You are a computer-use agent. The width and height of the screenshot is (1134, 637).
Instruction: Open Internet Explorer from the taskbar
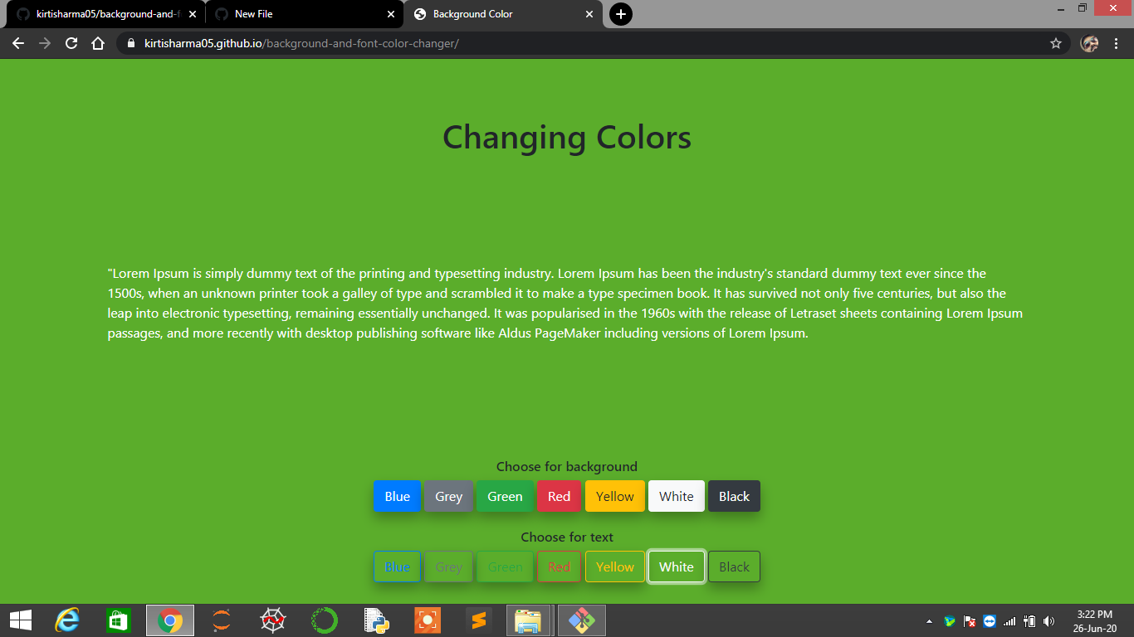click(67, 620)
